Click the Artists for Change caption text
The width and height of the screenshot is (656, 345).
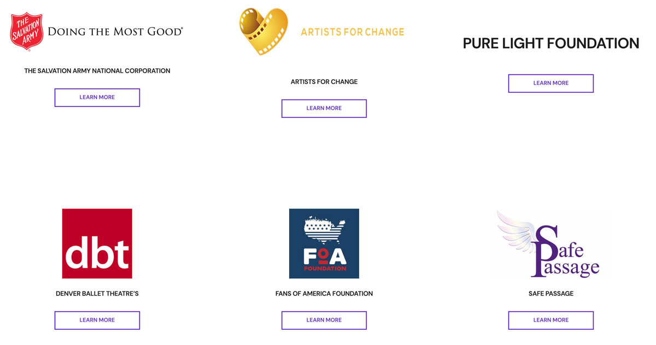click(x=324, y=82)
